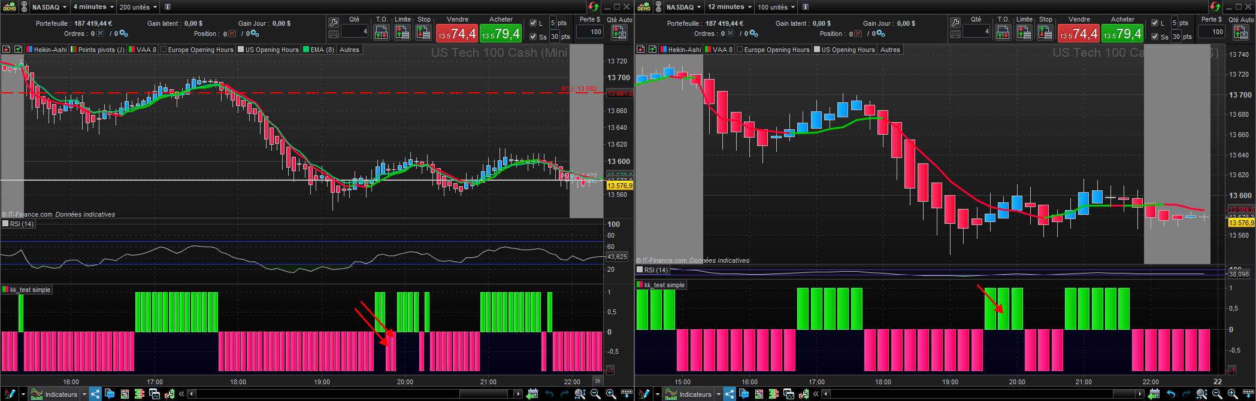This screenshot has width=1256, height=401.
Task: Click Limite order icon in 4 minutes window
Action: pyautogui.click(x=402, y=32)
